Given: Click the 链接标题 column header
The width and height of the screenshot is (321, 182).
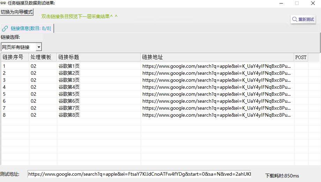Looking at the screenshot, I should point(99,57).
